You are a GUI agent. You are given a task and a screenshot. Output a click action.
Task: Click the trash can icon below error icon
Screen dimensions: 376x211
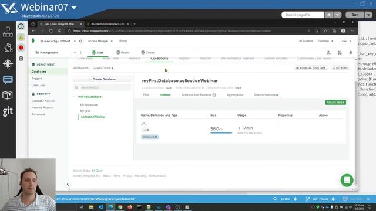pos(21,58)
